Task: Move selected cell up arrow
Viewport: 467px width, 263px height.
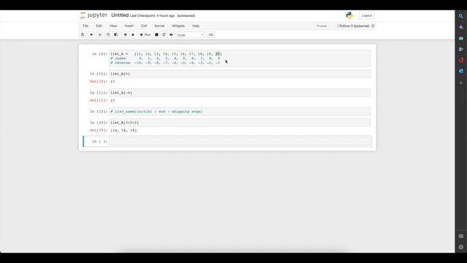Action: tap(125, 35)
